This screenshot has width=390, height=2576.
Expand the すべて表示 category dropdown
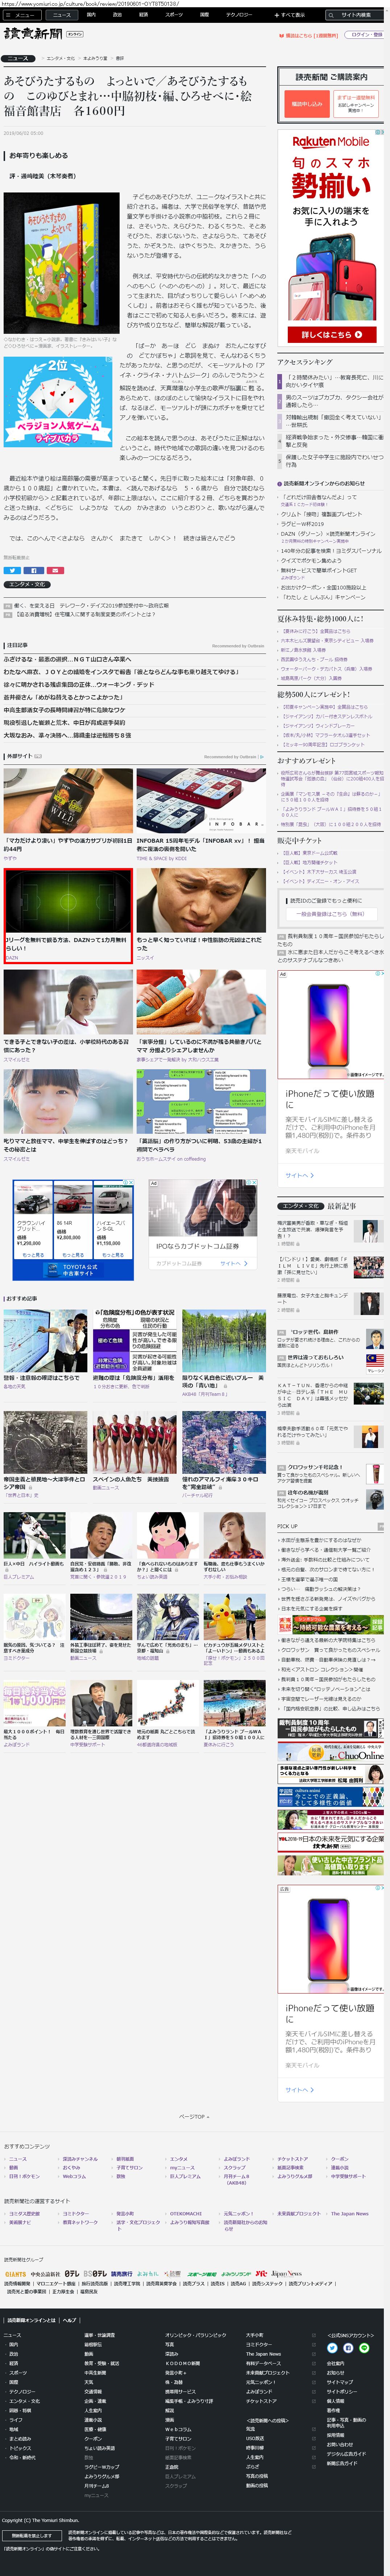pyautogui.click(x=290, y=15)
